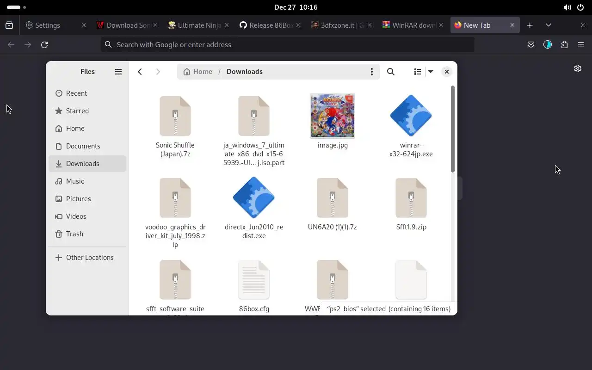Open path bar three-dot menu
Image resolution: width=592 pixels, height=370 pixels.
tap(371, 72)
